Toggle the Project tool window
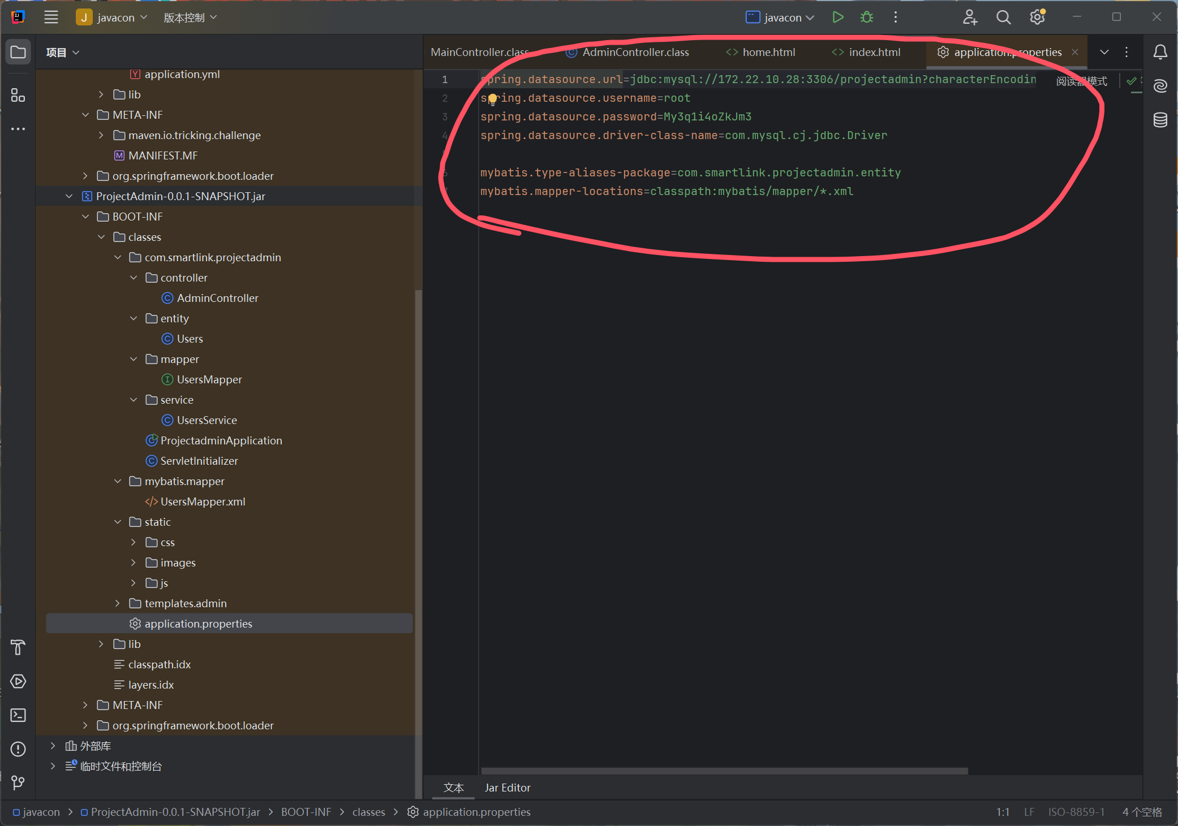This screenshot has width=1178, height=826. pyautogui.click(x=18, y=52)
